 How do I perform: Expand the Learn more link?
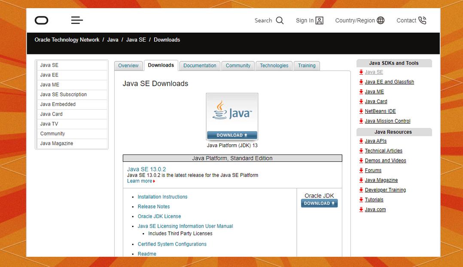tap(140, 181)
